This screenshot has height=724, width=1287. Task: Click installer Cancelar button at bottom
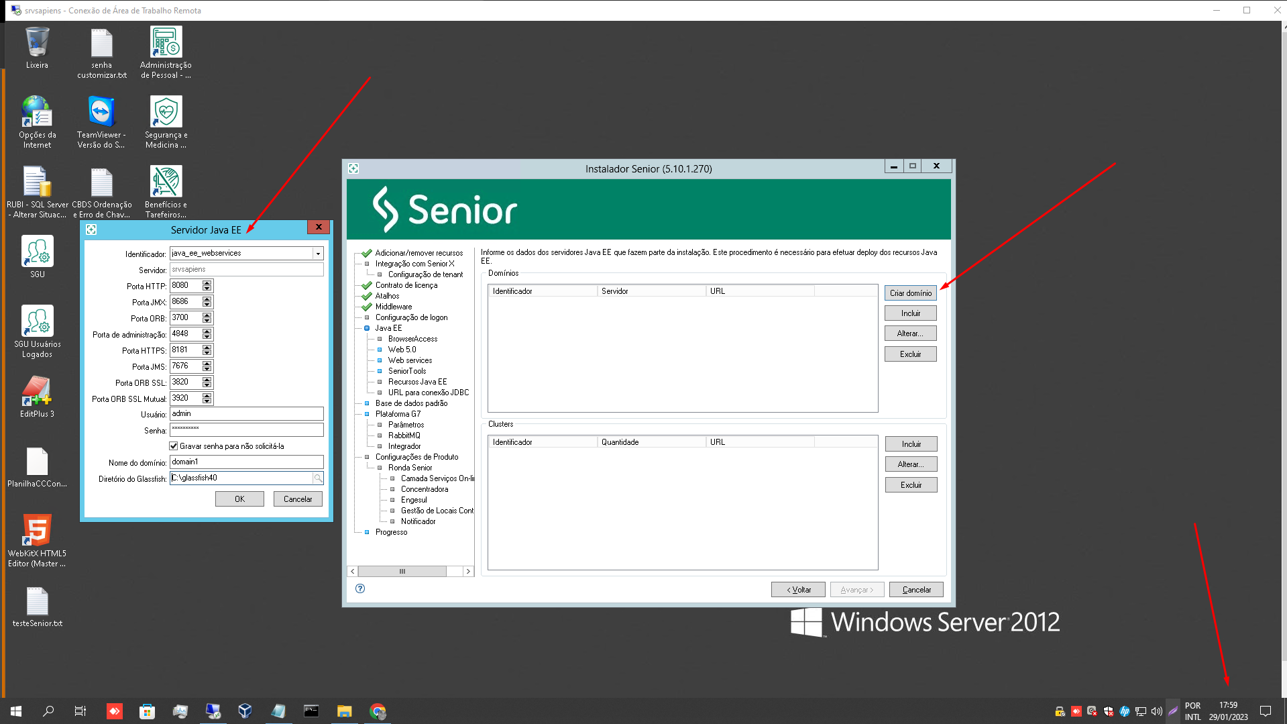(x=916, y=590)
